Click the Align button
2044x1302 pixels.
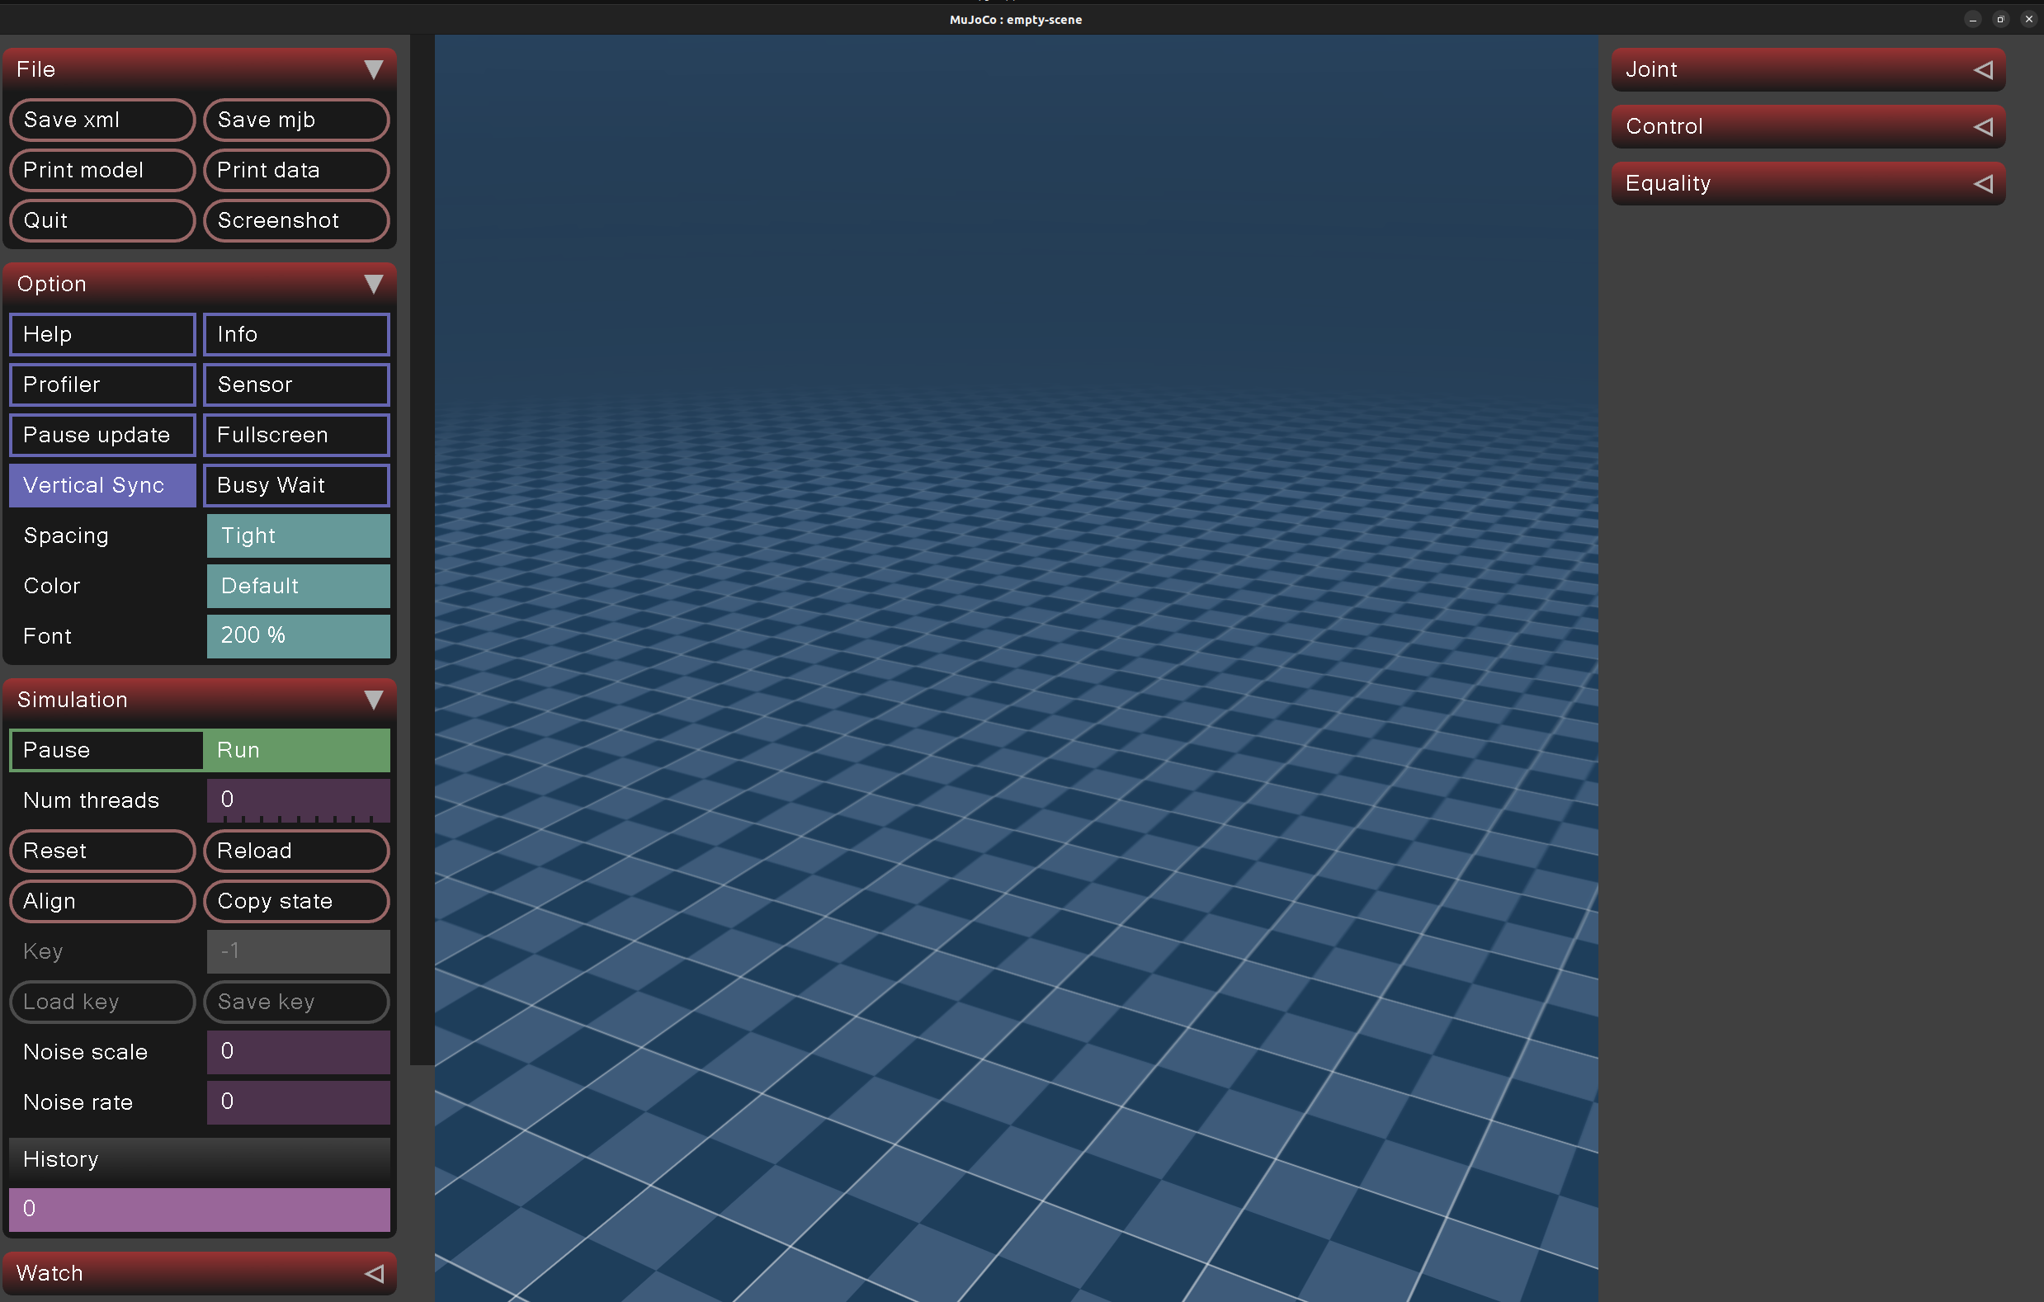click(102, 901)
